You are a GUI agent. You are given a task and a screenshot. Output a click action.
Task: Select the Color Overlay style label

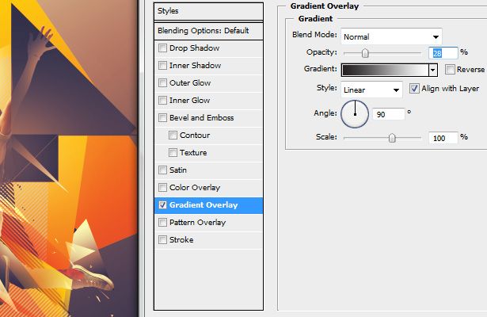pyautogui.click(x=195, y=187)
